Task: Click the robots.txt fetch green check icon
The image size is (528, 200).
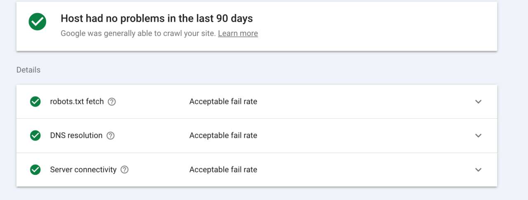Action: tap(35, 101)
